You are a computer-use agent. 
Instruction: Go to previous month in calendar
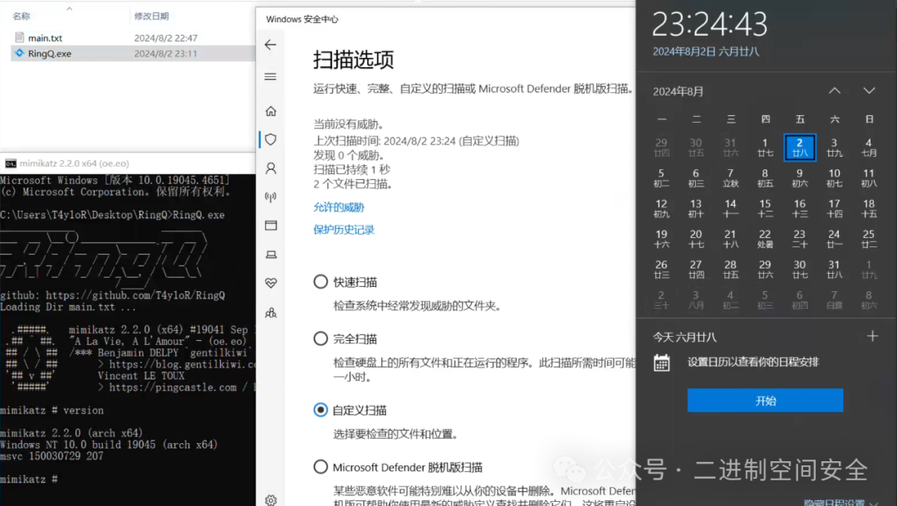tap(835, 90)
